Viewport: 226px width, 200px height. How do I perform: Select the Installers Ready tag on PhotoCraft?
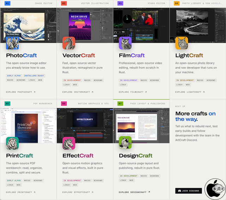pyautogui.click(x=34, y=76)
